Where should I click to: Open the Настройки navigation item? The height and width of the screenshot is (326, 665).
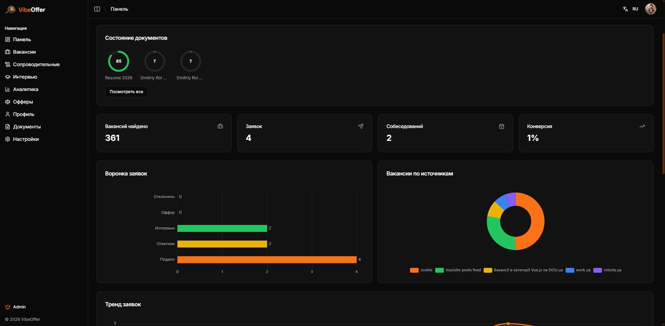(x=26, y=139)
